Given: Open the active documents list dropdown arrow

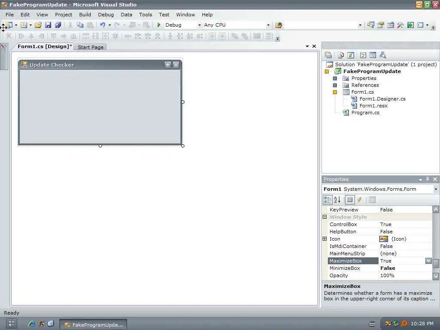Looking at the screenshot, I should 307,46.
